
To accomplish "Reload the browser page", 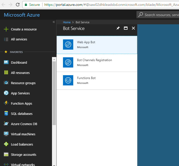I will [18, 5].
